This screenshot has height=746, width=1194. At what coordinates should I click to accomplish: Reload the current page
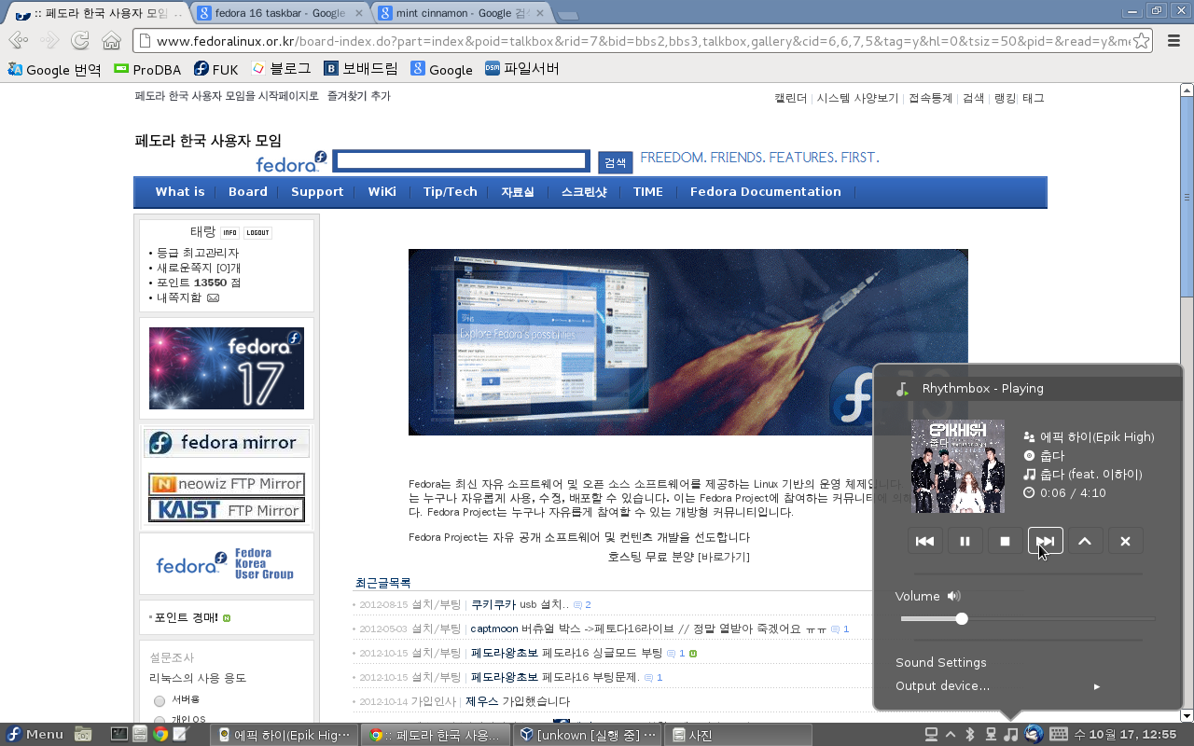[x=80, y=41]
